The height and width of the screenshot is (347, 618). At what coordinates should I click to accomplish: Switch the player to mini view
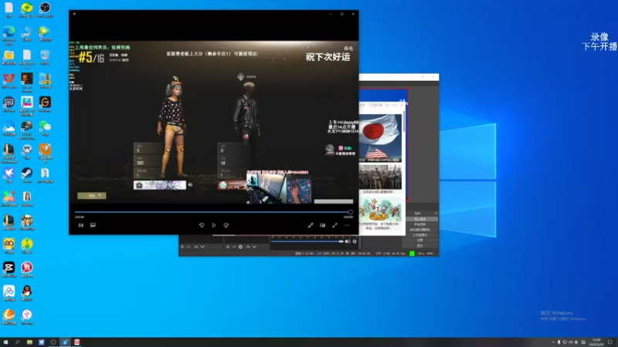[x=323, y=225]
